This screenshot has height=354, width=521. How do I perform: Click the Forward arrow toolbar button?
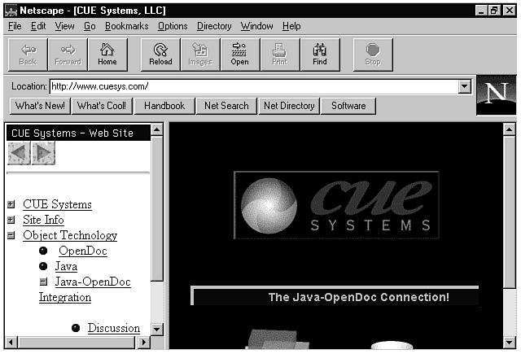(x=68, y=54)
